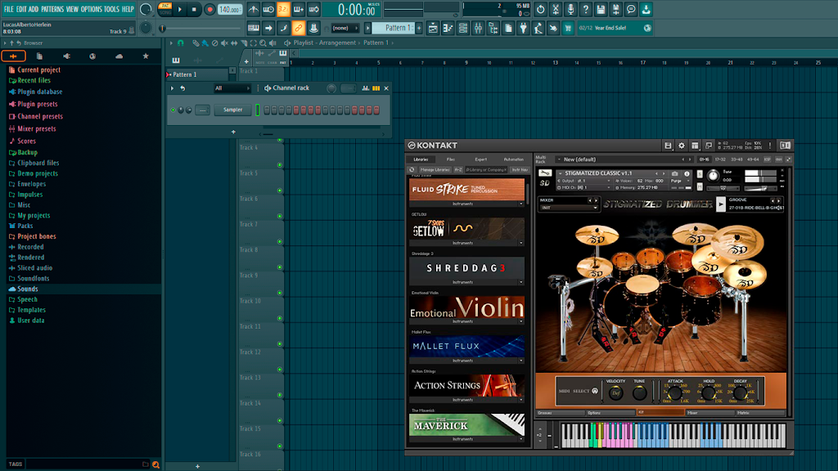Viewport: 838px width, 471px height.
Task: Open browser starred favorites tab icon
Action: [146, 56]
